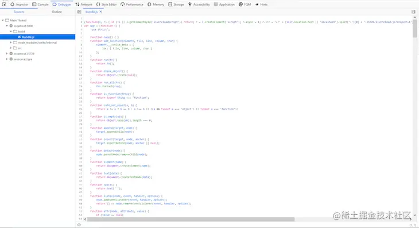Activate the element picker icon
The height and width of the screenshot is (228, 419).
point(4,4)
